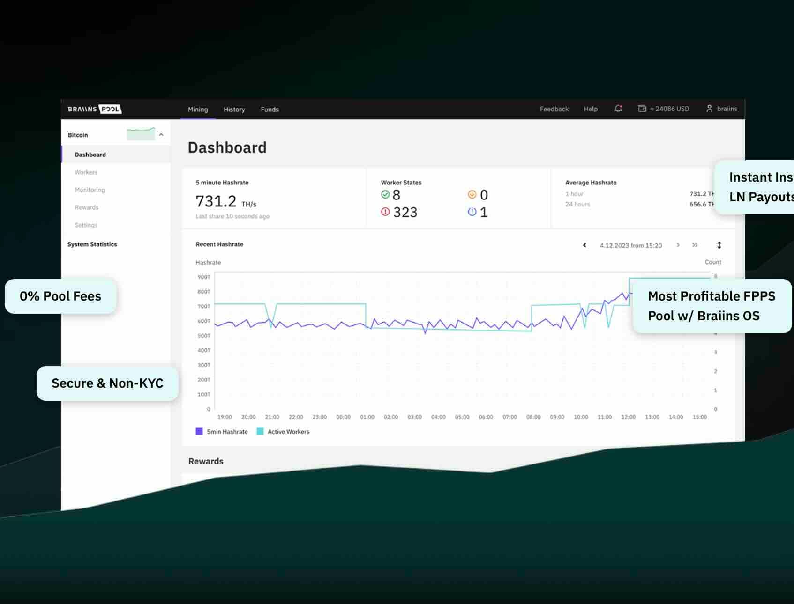Expand chart with vertical arrows icon

click(x=719, y=245)
